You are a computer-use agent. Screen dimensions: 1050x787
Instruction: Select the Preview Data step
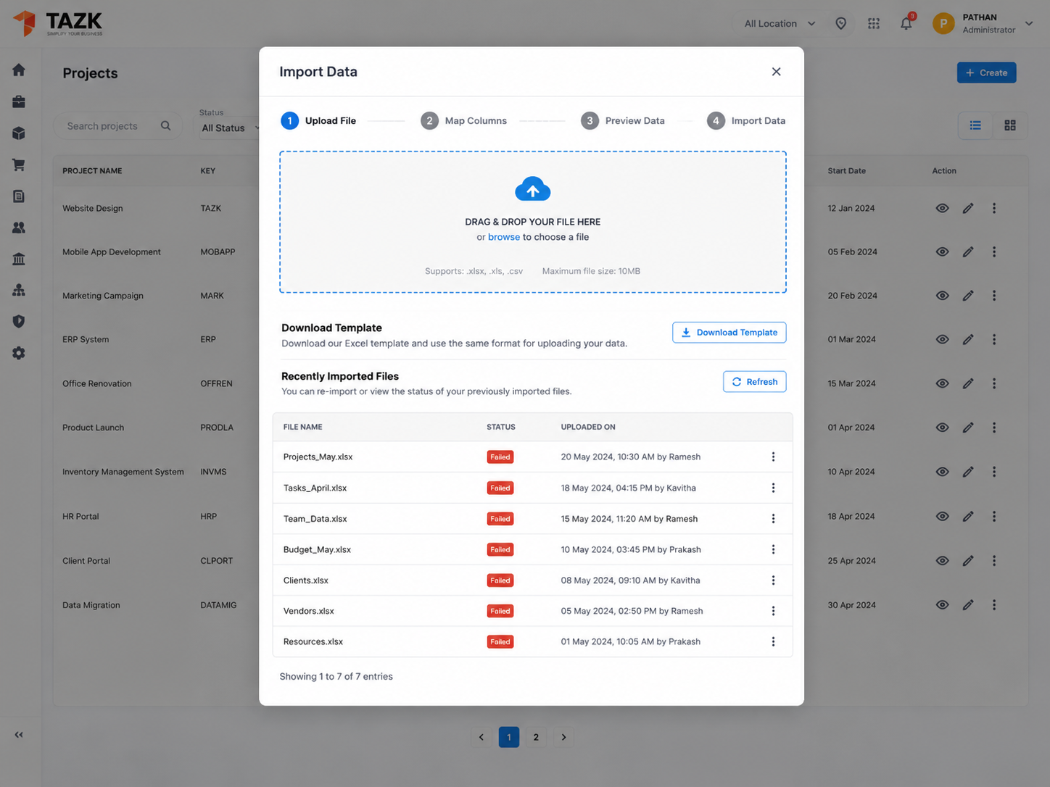point(623,121)
